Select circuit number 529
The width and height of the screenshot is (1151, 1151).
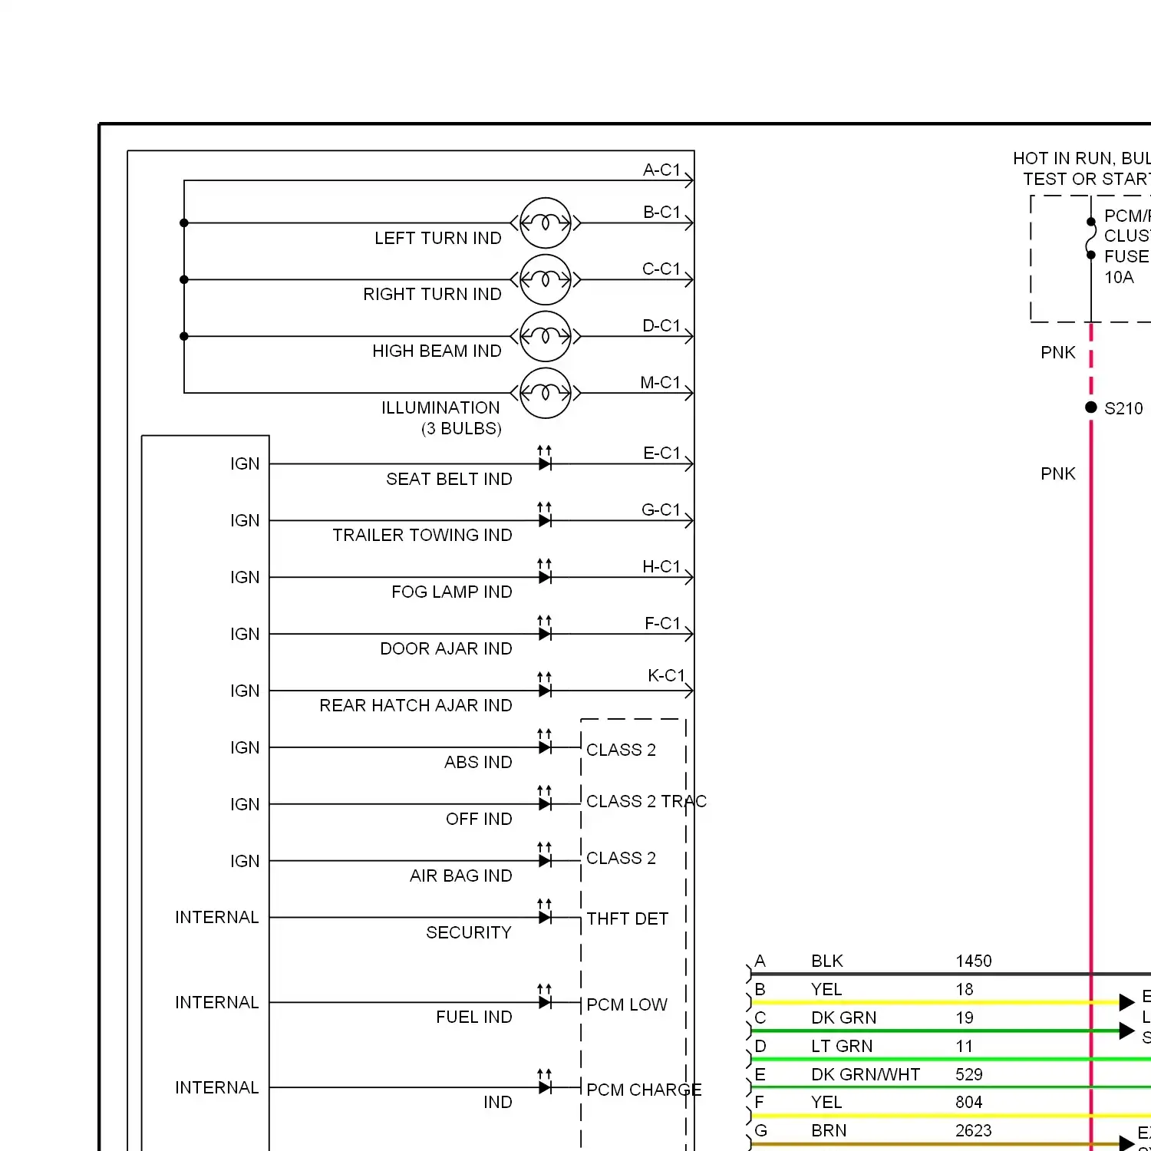[x=969, y=1074]
